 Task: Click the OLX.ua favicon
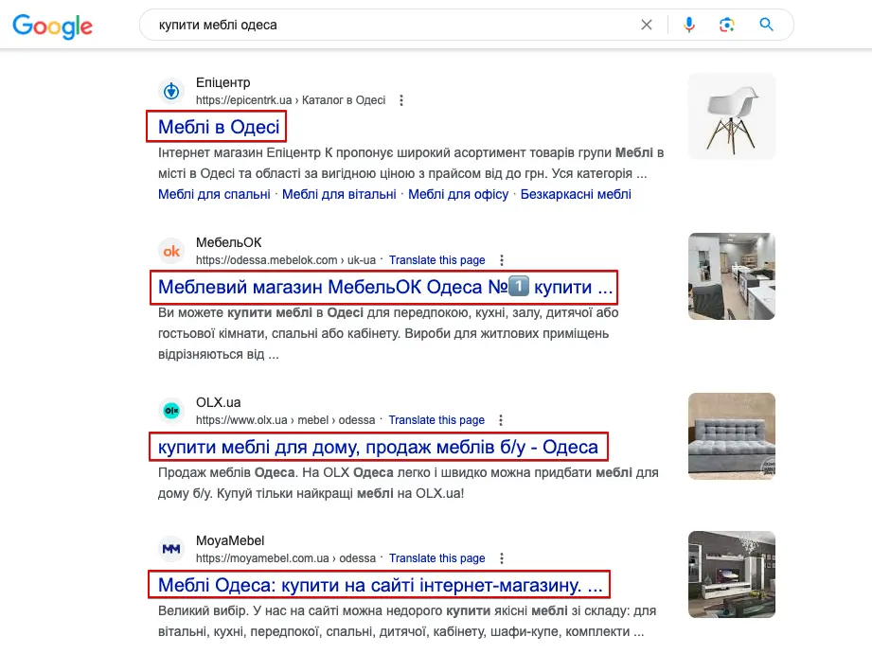(x=171, y=411)
